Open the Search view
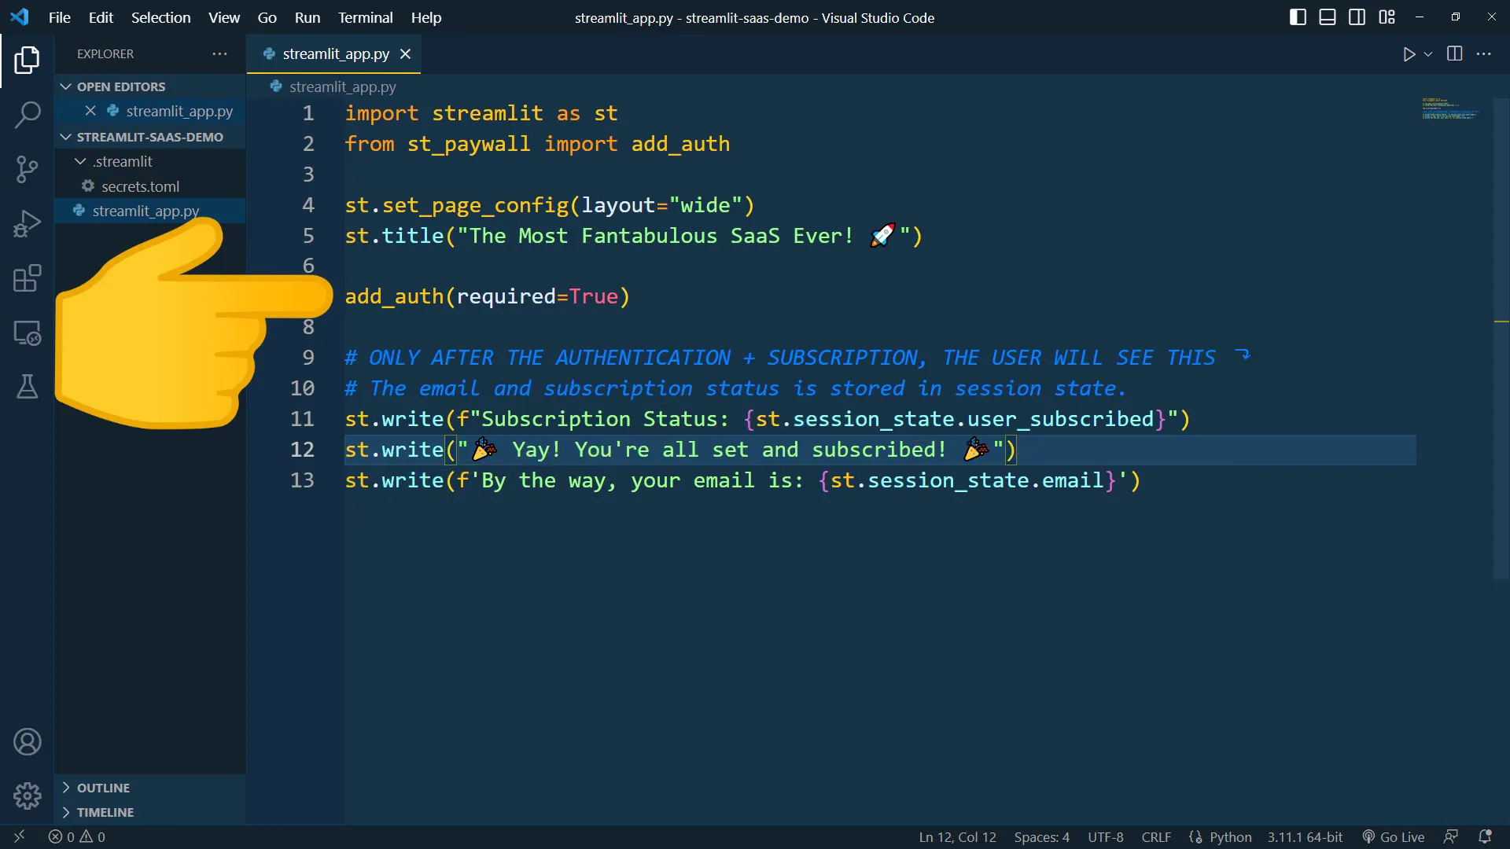Screen dimensions: 1510x849 coord(28,115)
